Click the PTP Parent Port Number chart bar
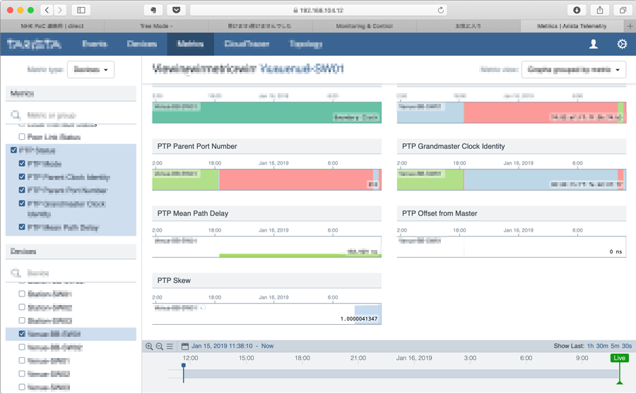The width and height of the screenshot is (636, 394). click(x=267, y=179)
